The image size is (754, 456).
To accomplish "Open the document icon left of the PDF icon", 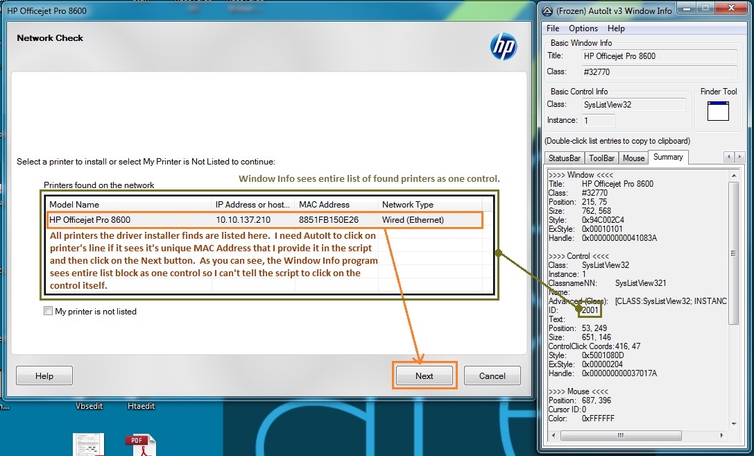I will [89, 445].
